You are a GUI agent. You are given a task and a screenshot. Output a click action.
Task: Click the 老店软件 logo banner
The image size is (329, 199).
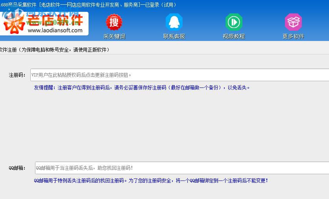coord(44,24)
